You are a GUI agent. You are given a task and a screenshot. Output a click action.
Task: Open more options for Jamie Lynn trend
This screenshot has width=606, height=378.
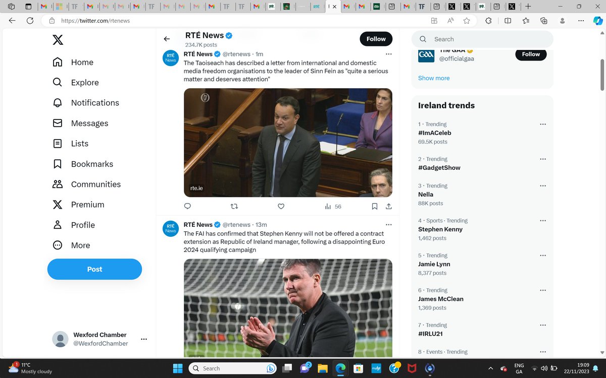pyautogui.click(x=543, y=255)
